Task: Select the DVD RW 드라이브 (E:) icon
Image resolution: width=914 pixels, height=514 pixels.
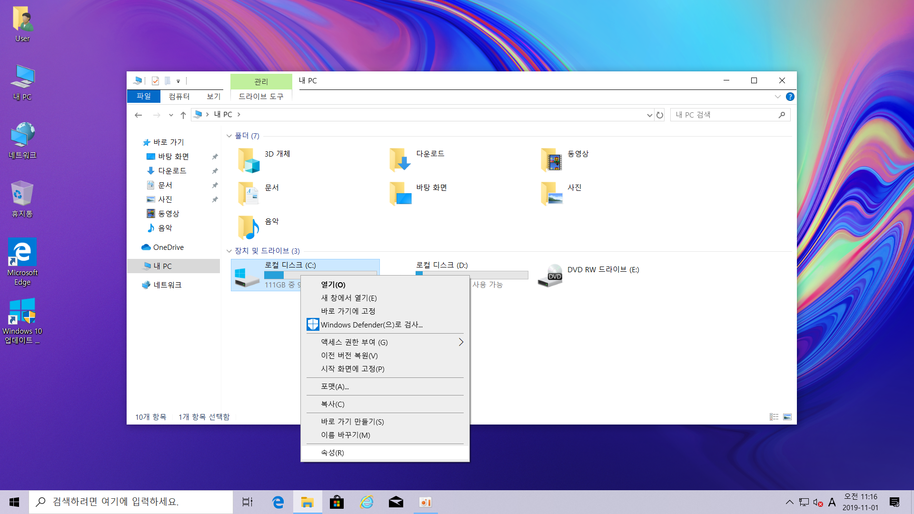Action: pos(550,275)
